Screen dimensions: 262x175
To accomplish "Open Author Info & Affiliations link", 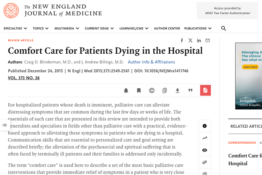I will pos(151,62).
